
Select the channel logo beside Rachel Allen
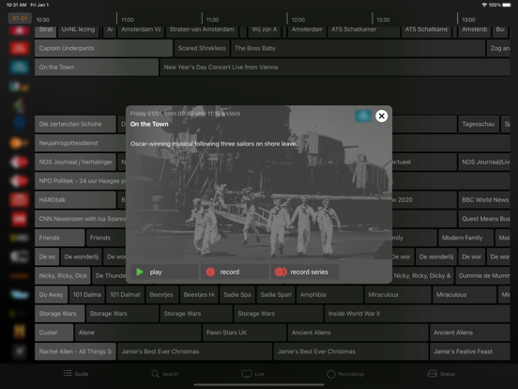19,351
